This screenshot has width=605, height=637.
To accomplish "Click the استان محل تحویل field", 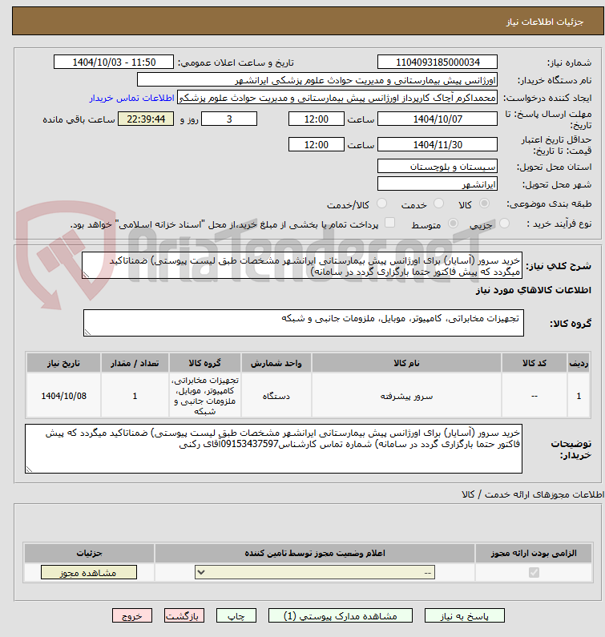I will click(438, 167).
